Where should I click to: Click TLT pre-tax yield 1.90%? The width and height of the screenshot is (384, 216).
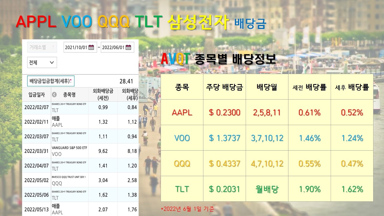tap(310, 189)
